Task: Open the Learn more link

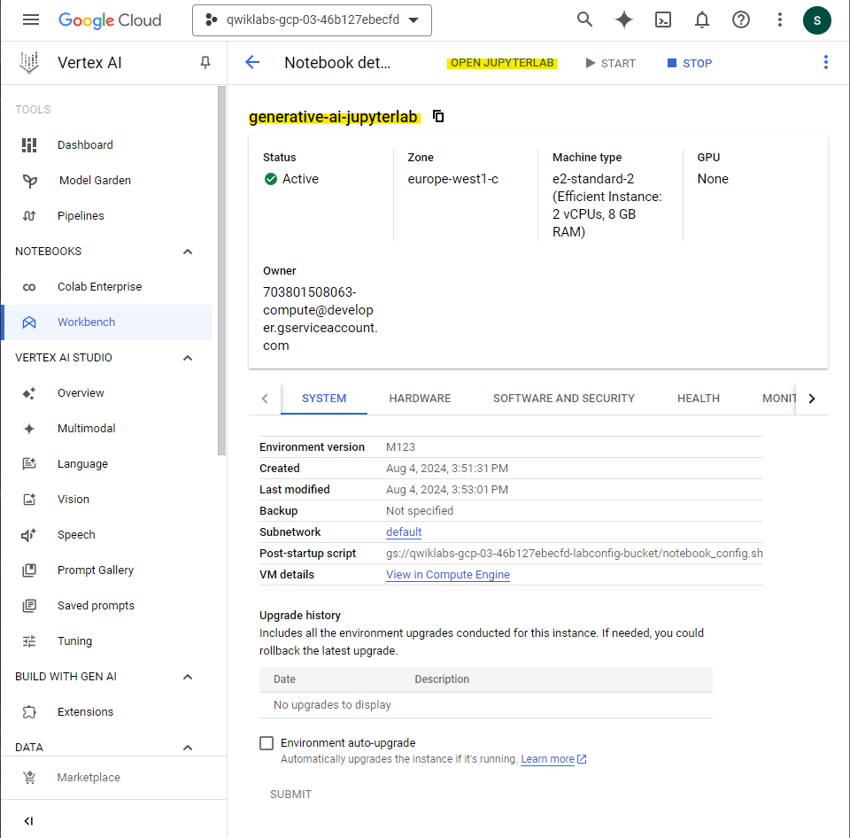Action: click(553, 759)
